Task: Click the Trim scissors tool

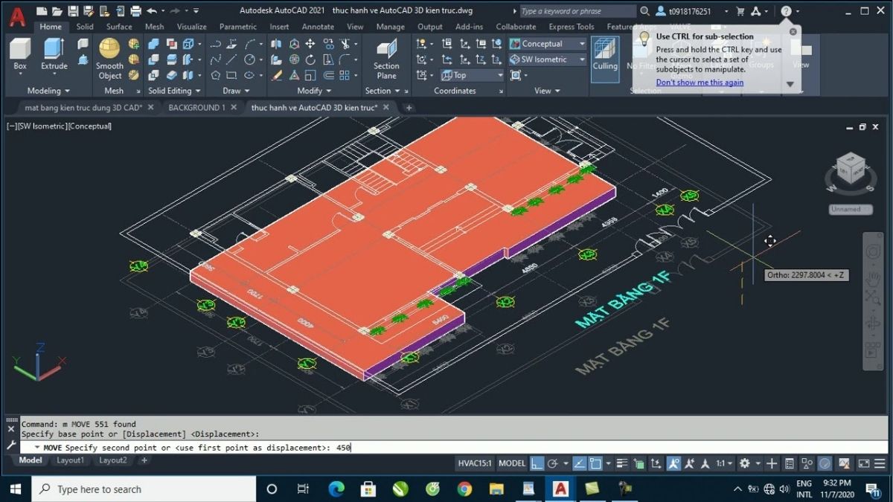Action: 345,44
